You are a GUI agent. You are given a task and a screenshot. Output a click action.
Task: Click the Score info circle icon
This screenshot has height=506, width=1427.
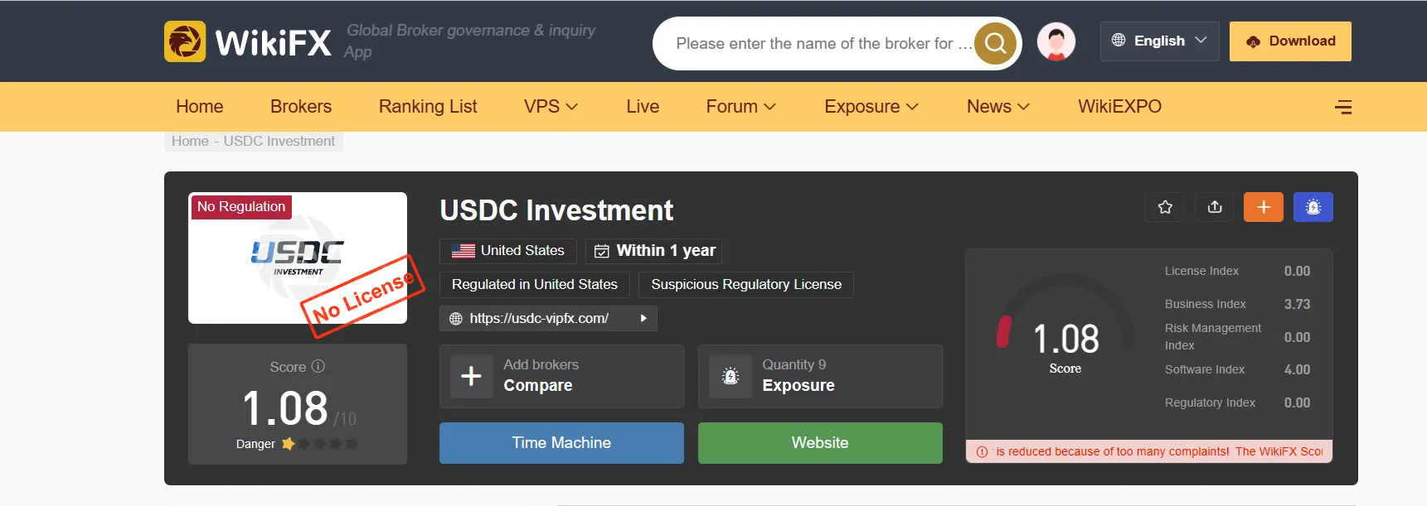(318, 366)
